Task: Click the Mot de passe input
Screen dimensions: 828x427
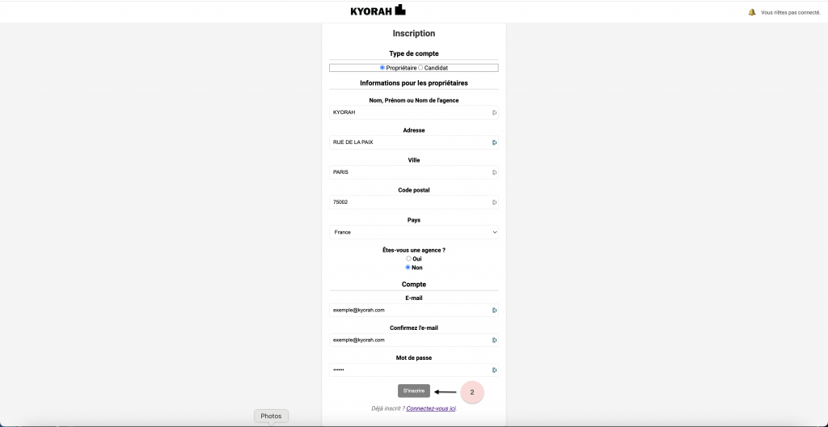Action: 408,370
